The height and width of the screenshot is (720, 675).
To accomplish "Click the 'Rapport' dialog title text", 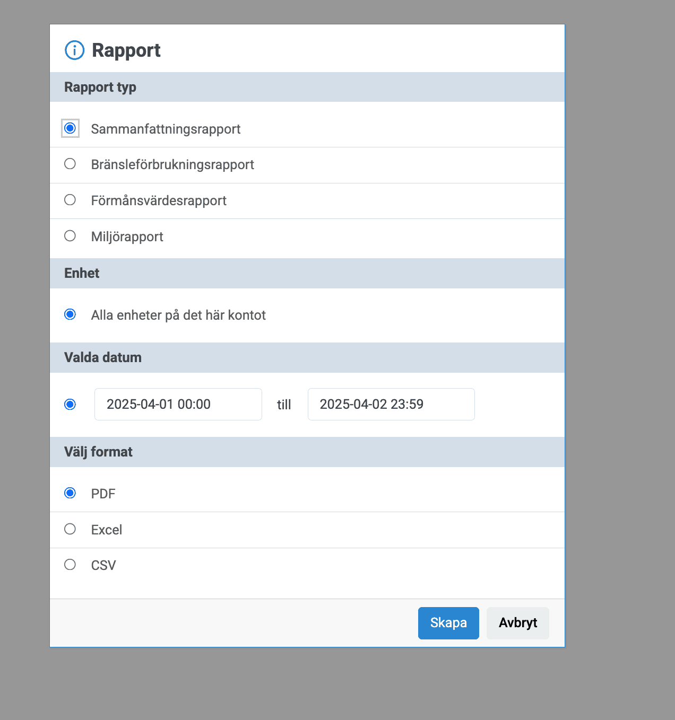I will click(126, 50).
